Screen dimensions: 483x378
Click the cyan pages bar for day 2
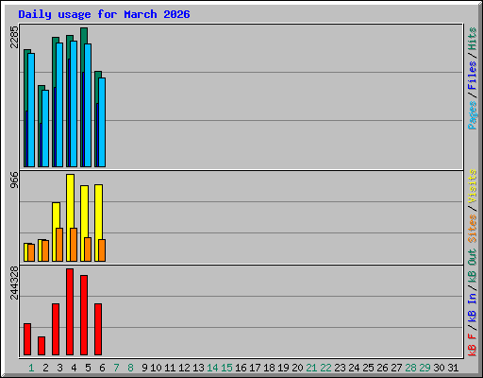click(x=45, y=129)
